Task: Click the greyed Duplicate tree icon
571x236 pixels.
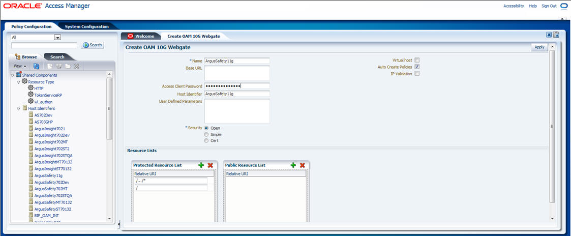Action: [x=59, y=66]
